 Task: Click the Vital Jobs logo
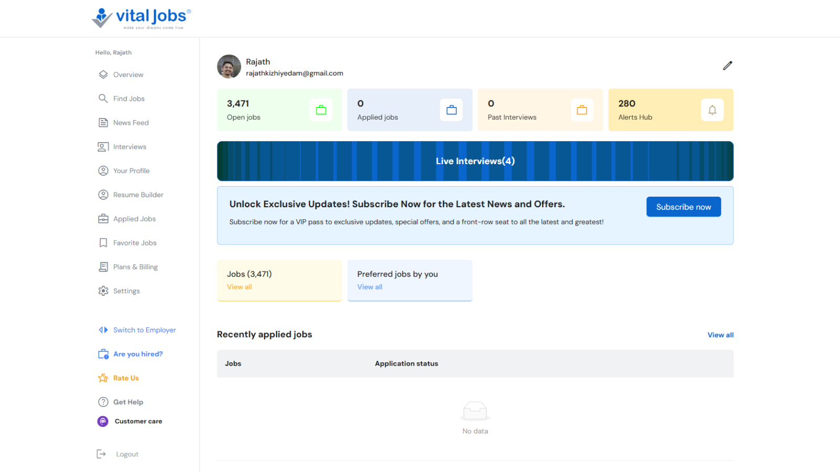coord(141,18)
